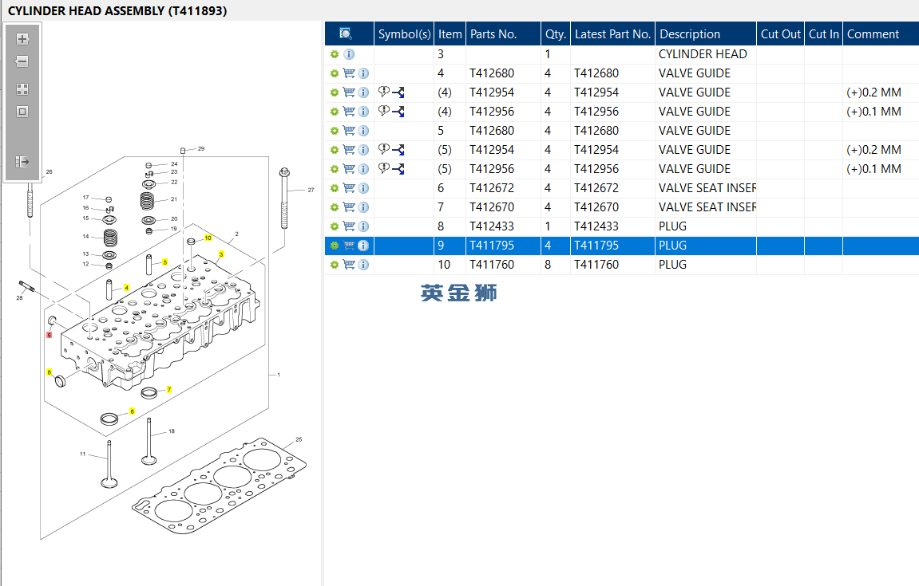Click the green gear icon for item 10
The image size is (919, 586).
pos(335,265)
